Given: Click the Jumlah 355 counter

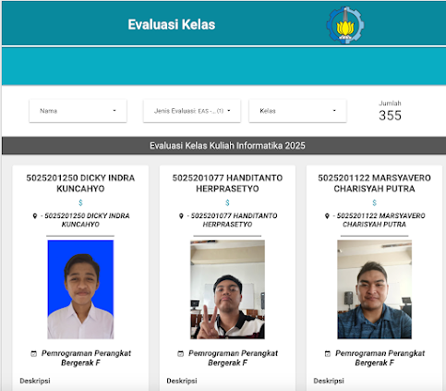Looking at the screenshot, I should (390, 111).
